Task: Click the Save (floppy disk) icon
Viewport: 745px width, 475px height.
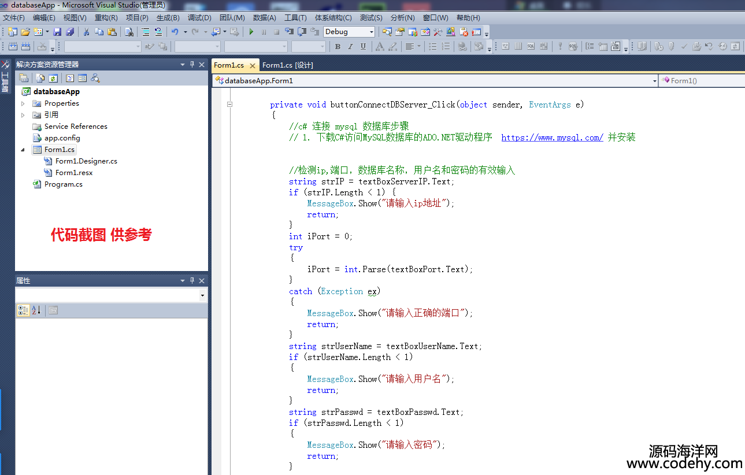Action: pyautogui.click(x=57, y=32)
